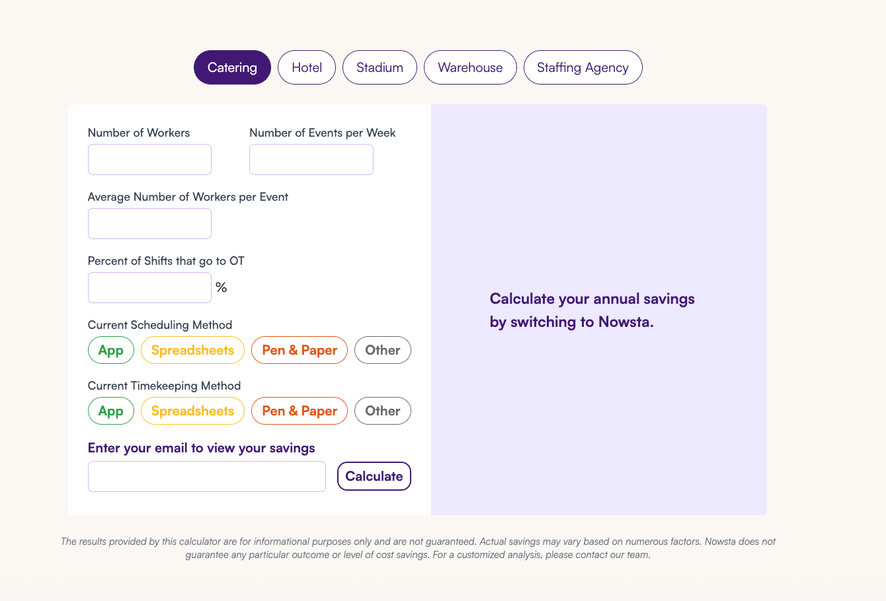
Task: Pick Other as timekeeping method
Action: [382, 410]
